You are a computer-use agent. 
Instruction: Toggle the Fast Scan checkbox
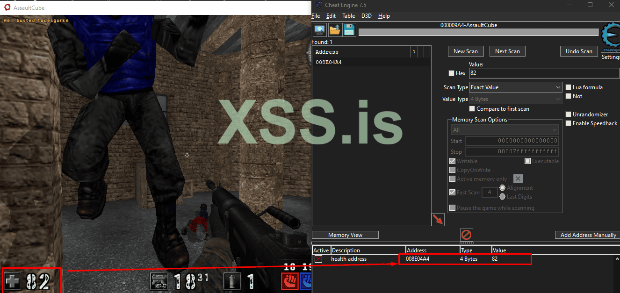[x=452, y=192]
